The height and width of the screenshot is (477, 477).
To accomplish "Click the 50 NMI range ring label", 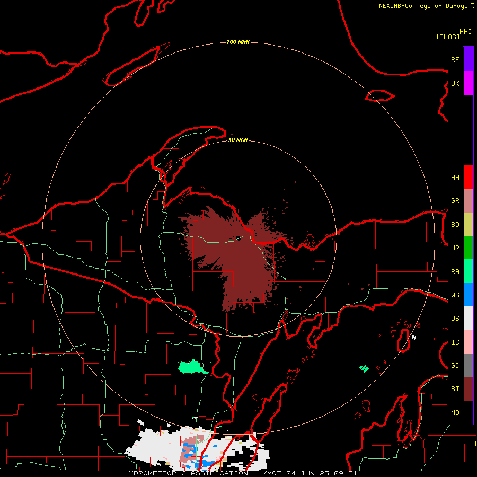I will coord(238,140).
